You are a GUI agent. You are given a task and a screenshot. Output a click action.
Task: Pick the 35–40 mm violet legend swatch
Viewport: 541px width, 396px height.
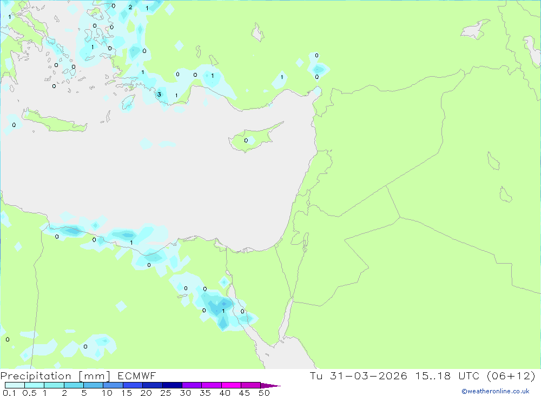coord(211,385)
